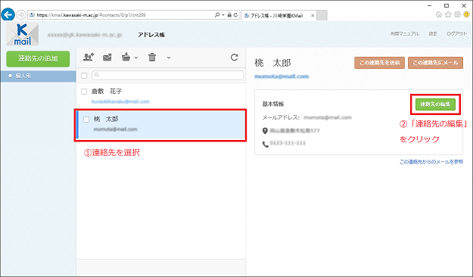Click the 連絡先の追加 button
This screenshot has width=473, height=277.
(38, 58)
